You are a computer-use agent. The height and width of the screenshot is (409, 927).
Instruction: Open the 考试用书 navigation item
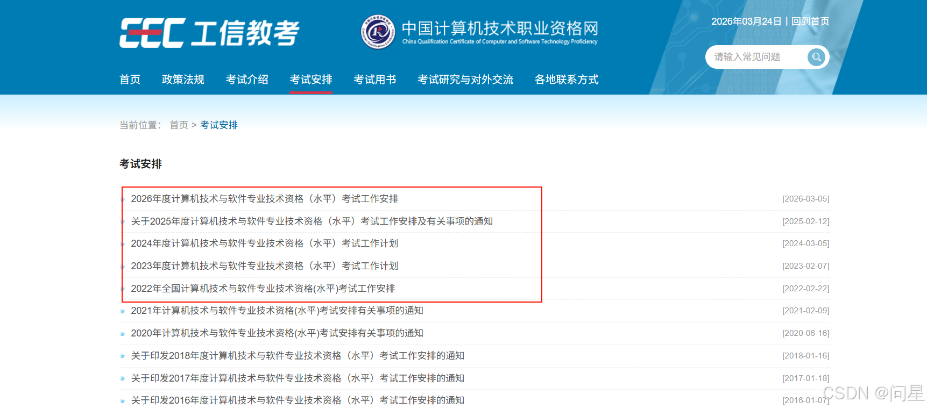(x=375, y=80)
